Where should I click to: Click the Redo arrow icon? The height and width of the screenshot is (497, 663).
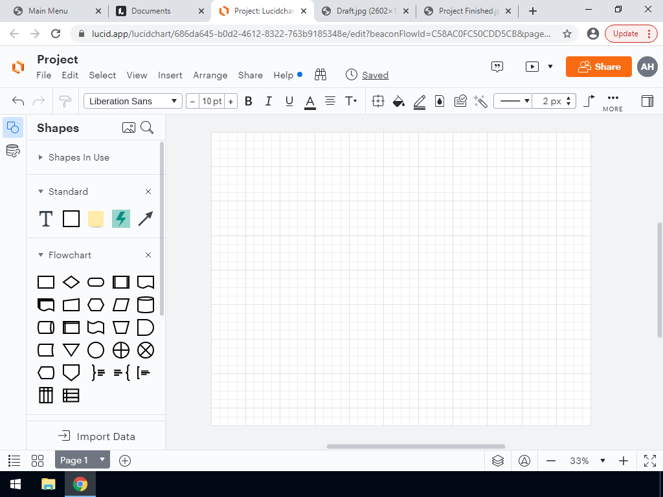[39, 101]
